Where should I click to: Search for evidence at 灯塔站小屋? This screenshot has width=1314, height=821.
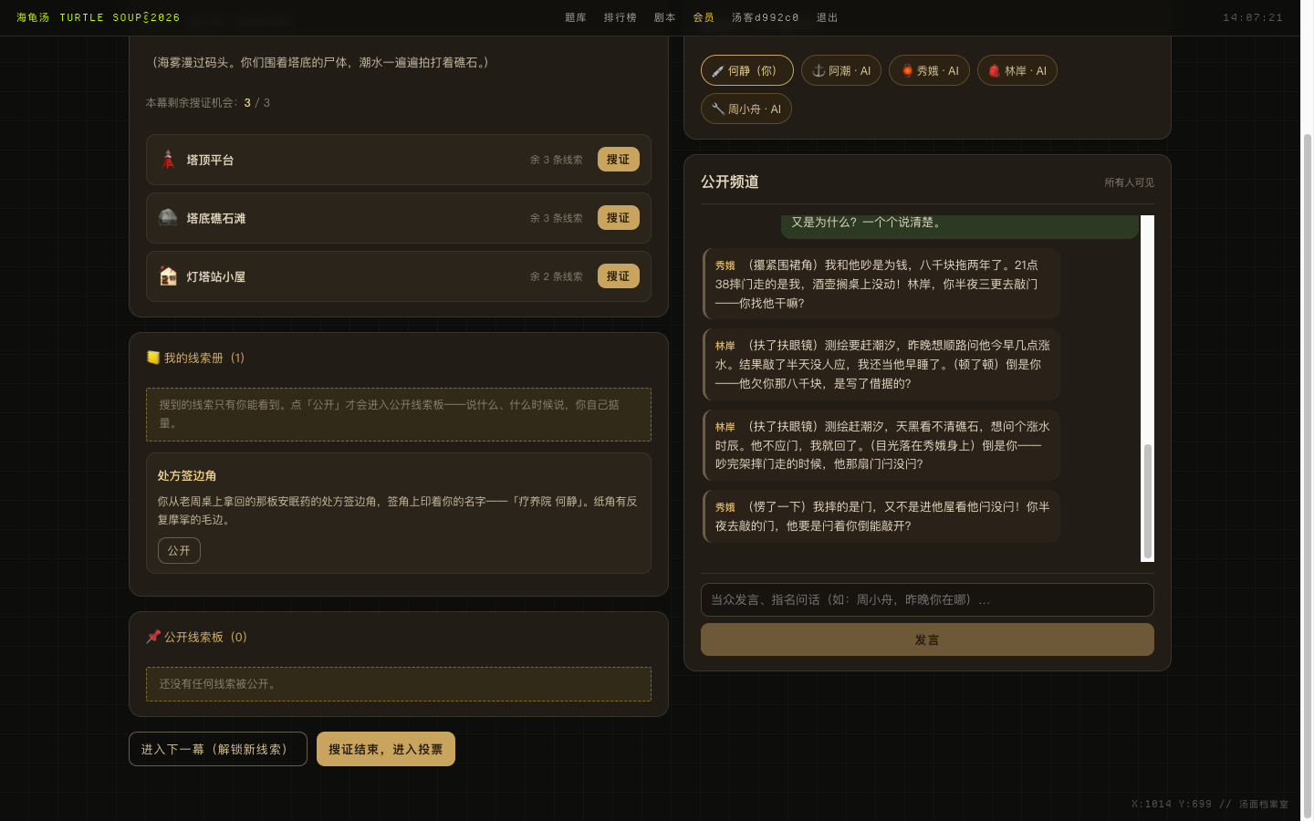pos(619,275)
